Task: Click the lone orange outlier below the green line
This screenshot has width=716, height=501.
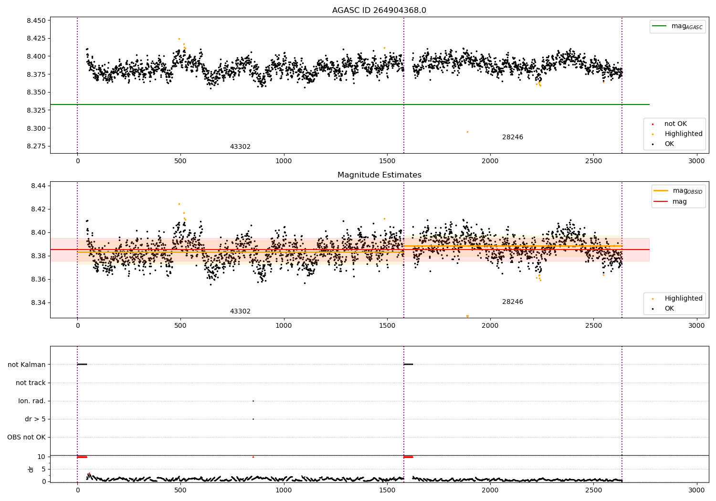Action: (x=467, y=132)
